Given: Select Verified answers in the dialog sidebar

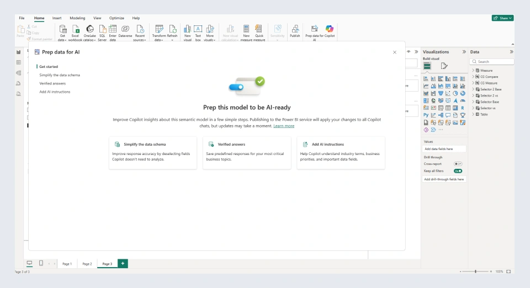Looking at the screenshot, I should coord(52,83).
